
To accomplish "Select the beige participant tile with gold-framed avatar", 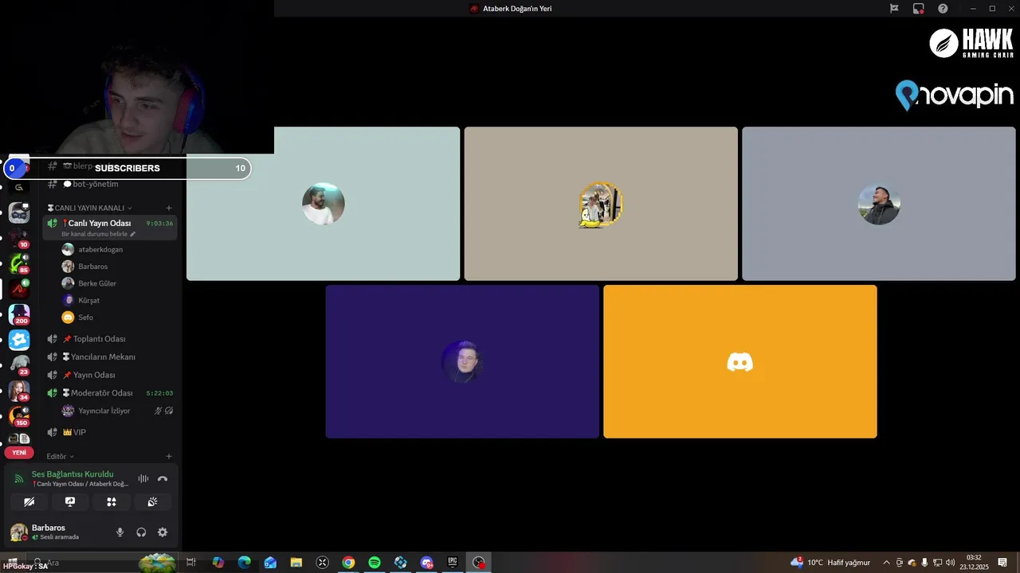I will pos(601,204).
